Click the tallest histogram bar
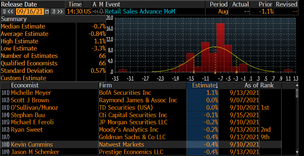This screenshot has height=156, width=304. pos(220,48)
